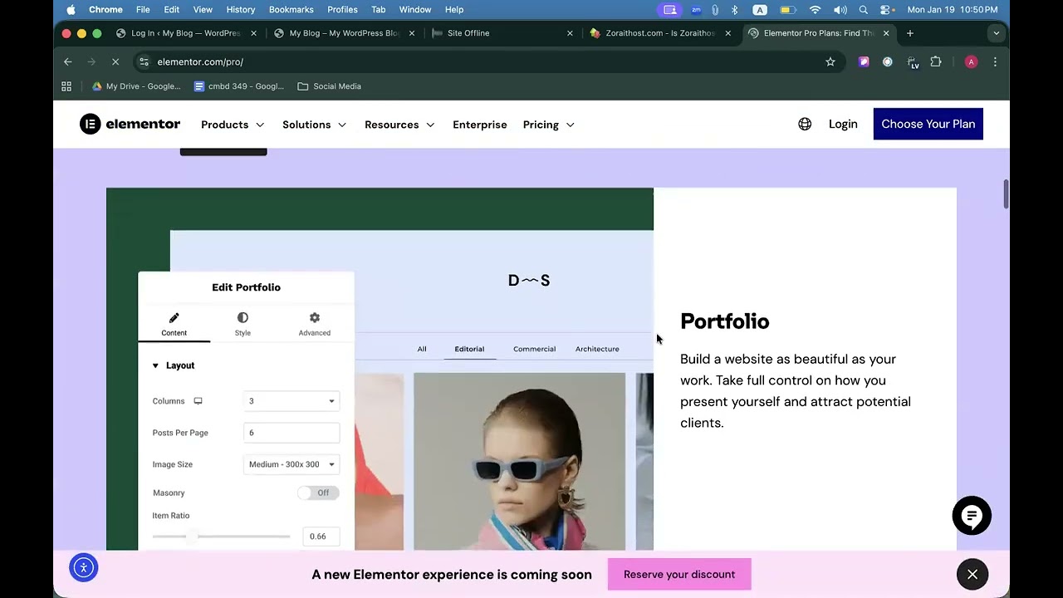Open the cmbd 349 Google Docs bookmark

click(238, 86)
